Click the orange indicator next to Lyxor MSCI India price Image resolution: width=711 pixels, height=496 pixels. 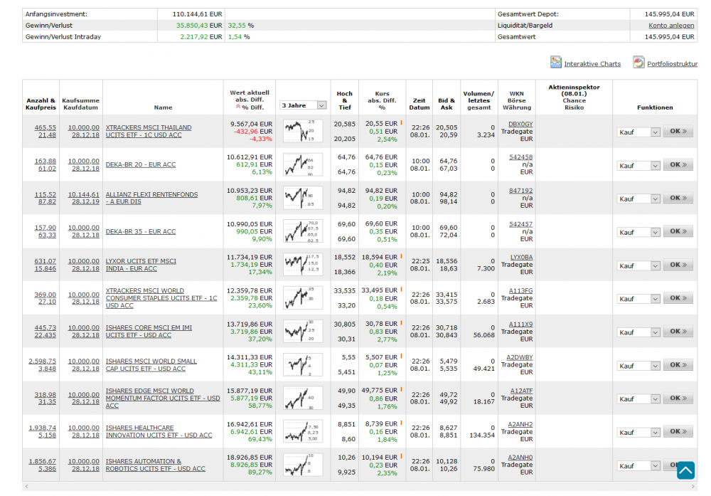click(x=402, y=256)
